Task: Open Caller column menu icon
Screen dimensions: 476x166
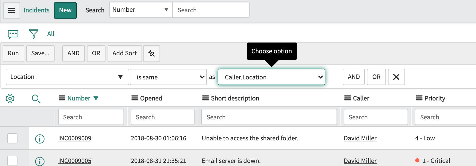Action: (x=348, y=98)
